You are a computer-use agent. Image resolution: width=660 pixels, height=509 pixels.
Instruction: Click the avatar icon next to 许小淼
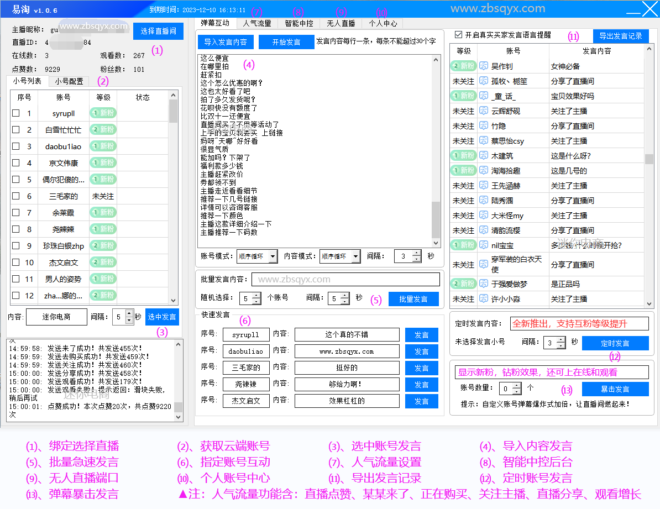pos(484,299)
